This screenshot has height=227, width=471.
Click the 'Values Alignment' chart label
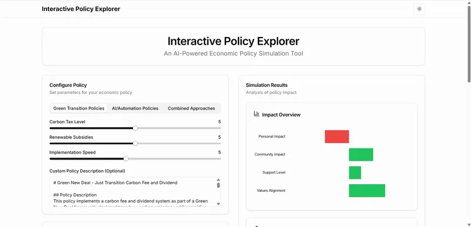[271, 191]
